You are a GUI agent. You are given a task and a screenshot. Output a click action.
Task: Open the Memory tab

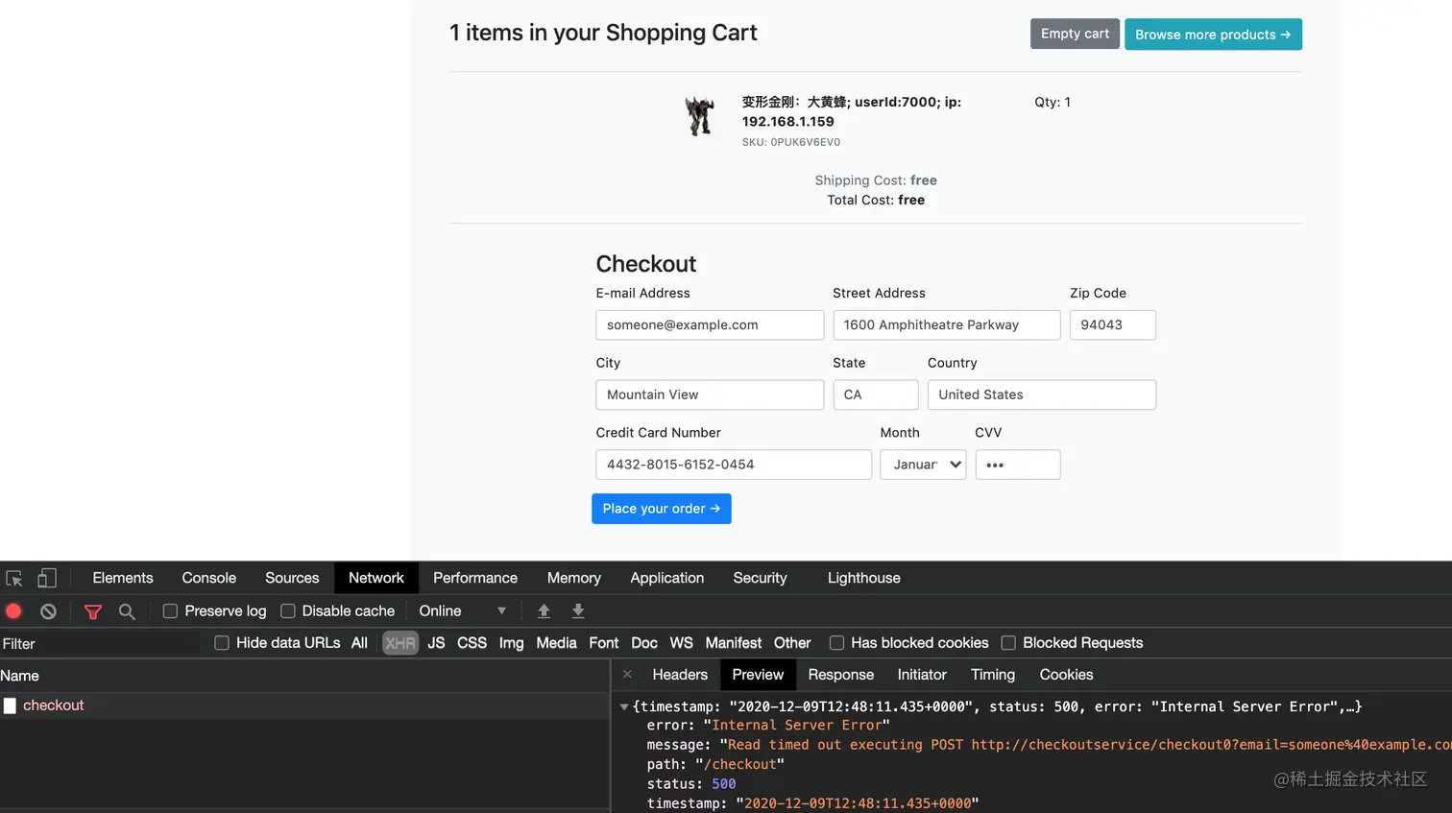click(574, 578)
